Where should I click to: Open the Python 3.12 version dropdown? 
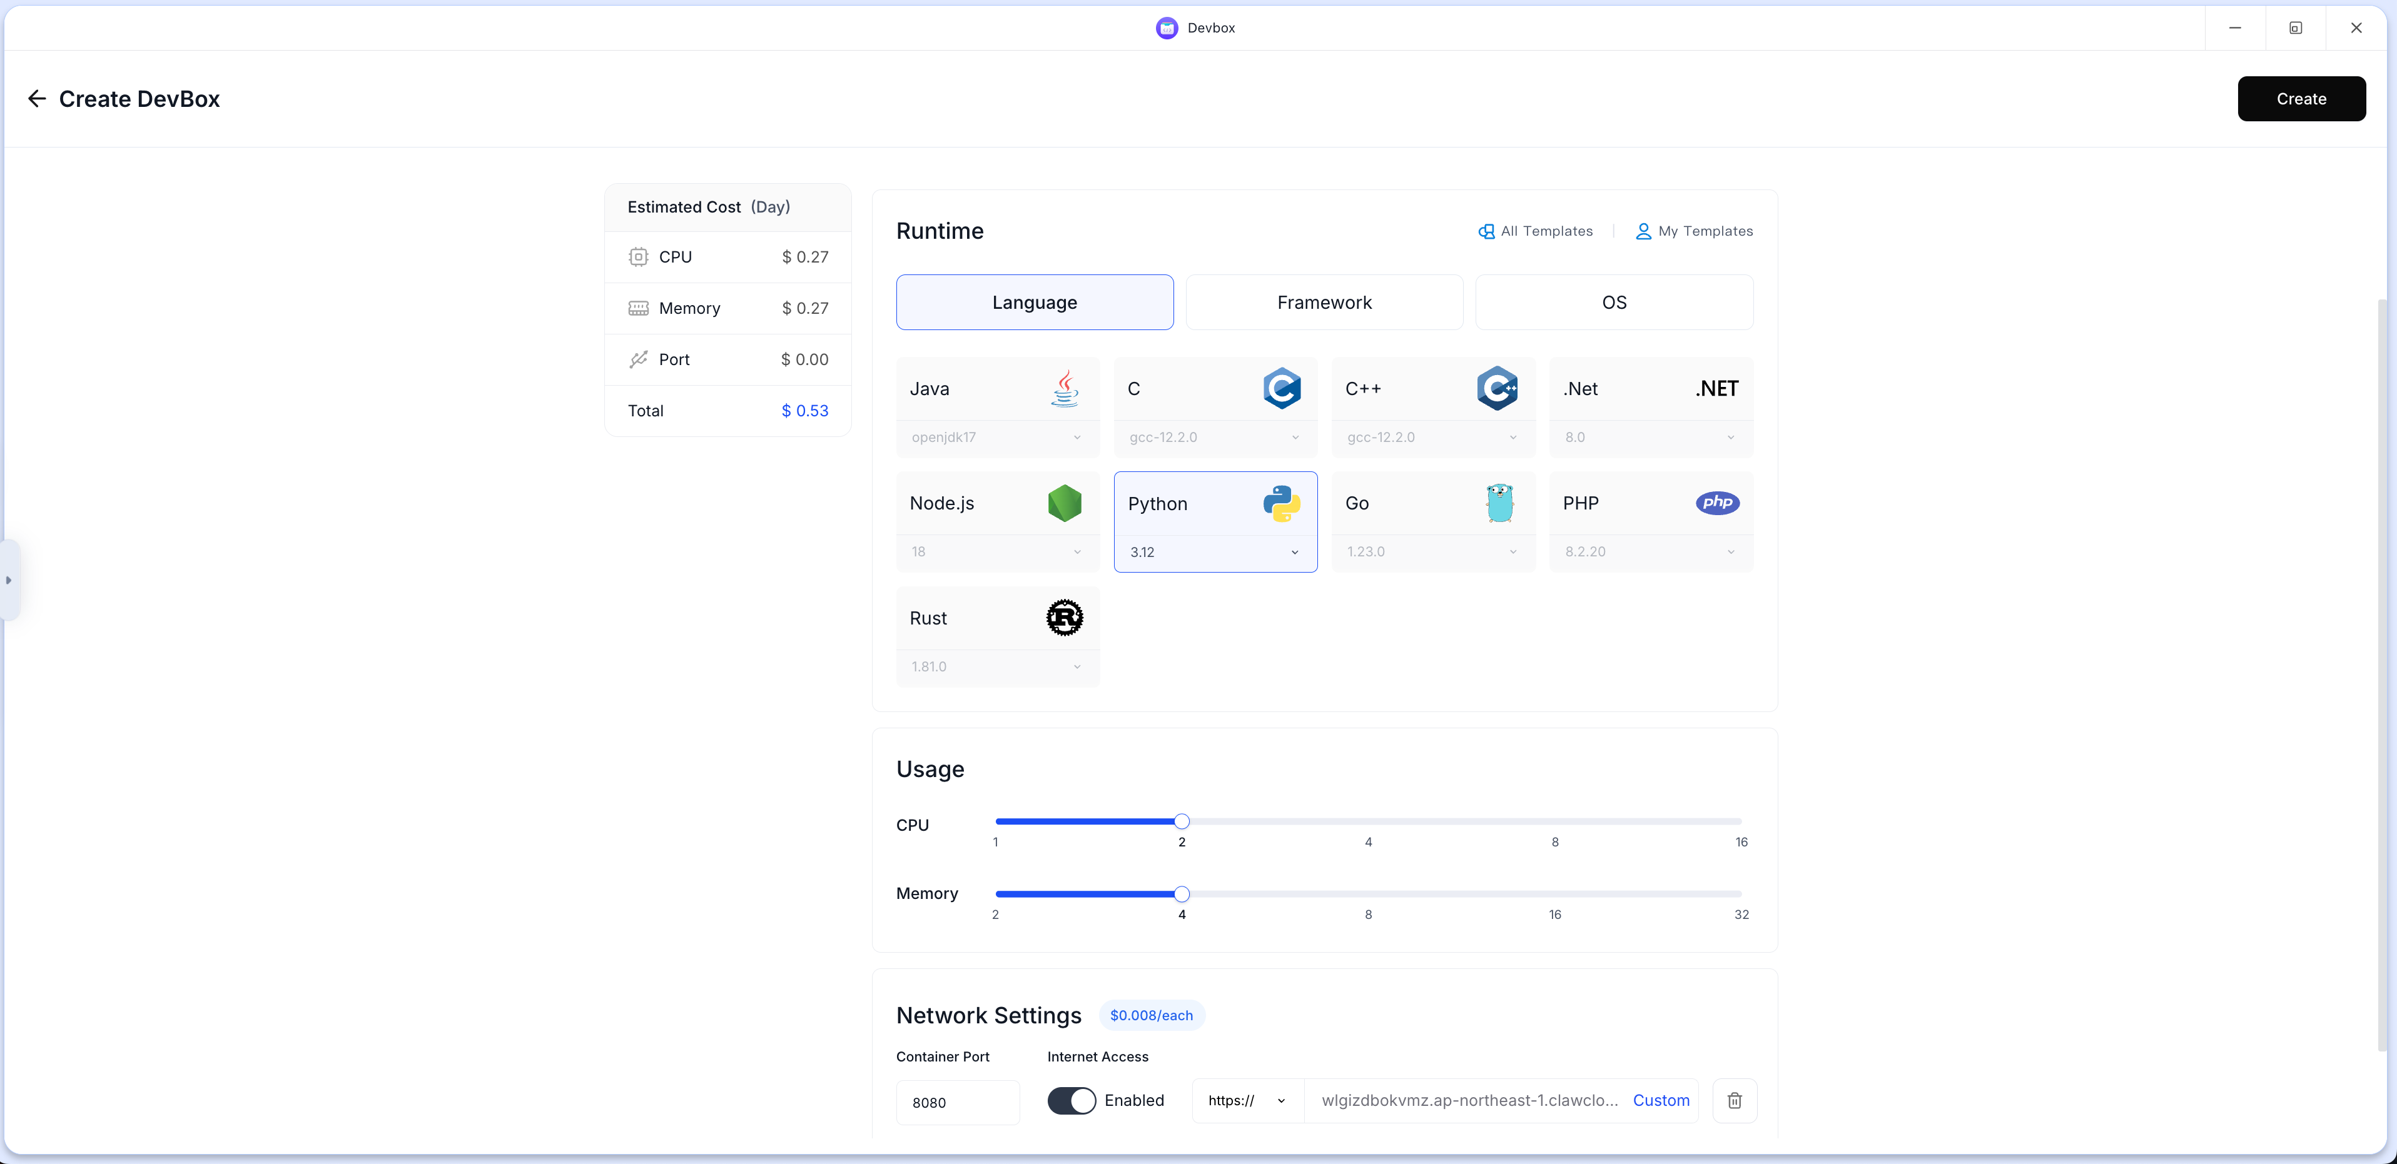[1215, 552]
